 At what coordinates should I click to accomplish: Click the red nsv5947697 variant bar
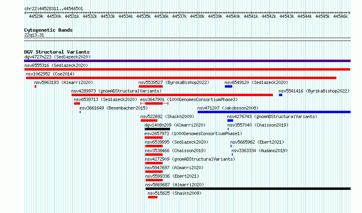click(154, 172)
